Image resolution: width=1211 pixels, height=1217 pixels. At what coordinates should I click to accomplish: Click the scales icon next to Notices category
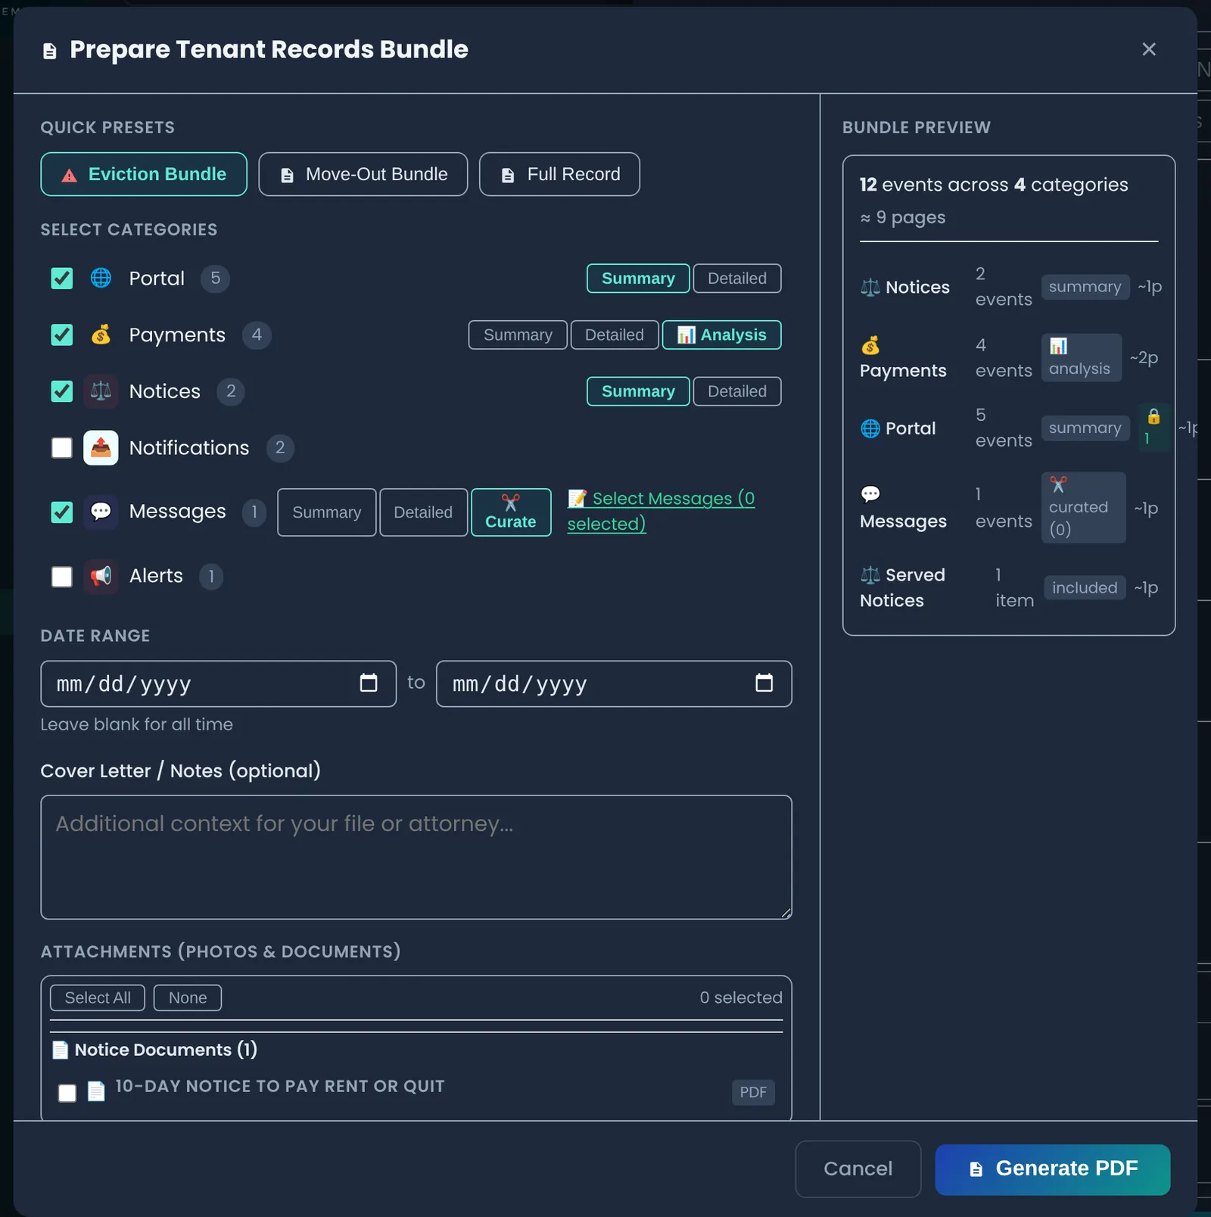pyautogui.click(x=101, y=391)
